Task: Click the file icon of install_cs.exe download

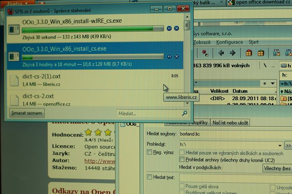Action: (x=14, y=57)
